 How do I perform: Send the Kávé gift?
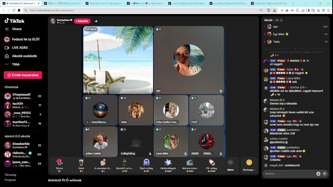[81, 165]
